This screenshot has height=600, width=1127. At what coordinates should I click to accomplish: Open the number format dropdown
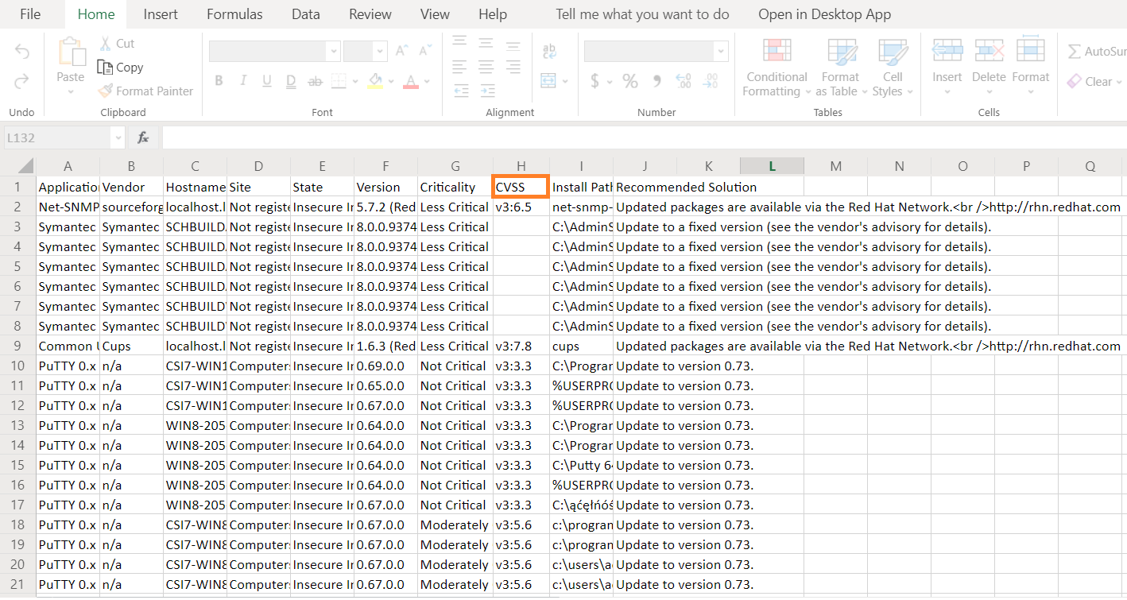click(720, 51)
